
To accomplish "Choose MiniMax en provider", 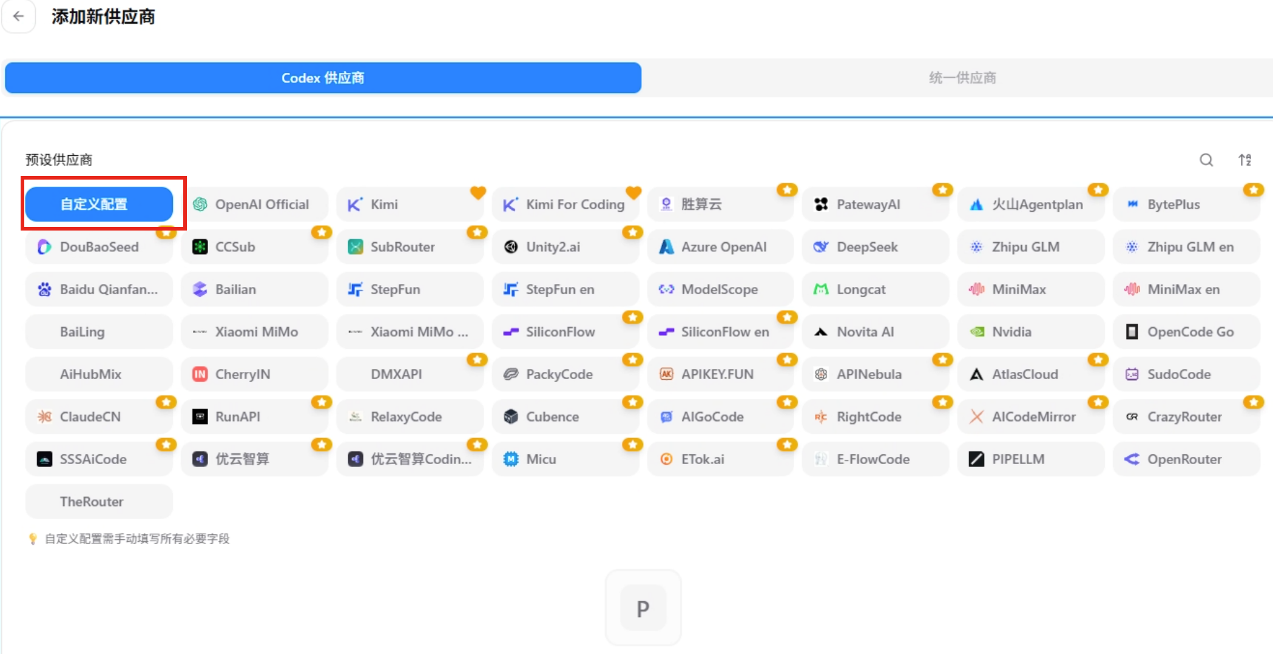I will (x=1186, y=289).
